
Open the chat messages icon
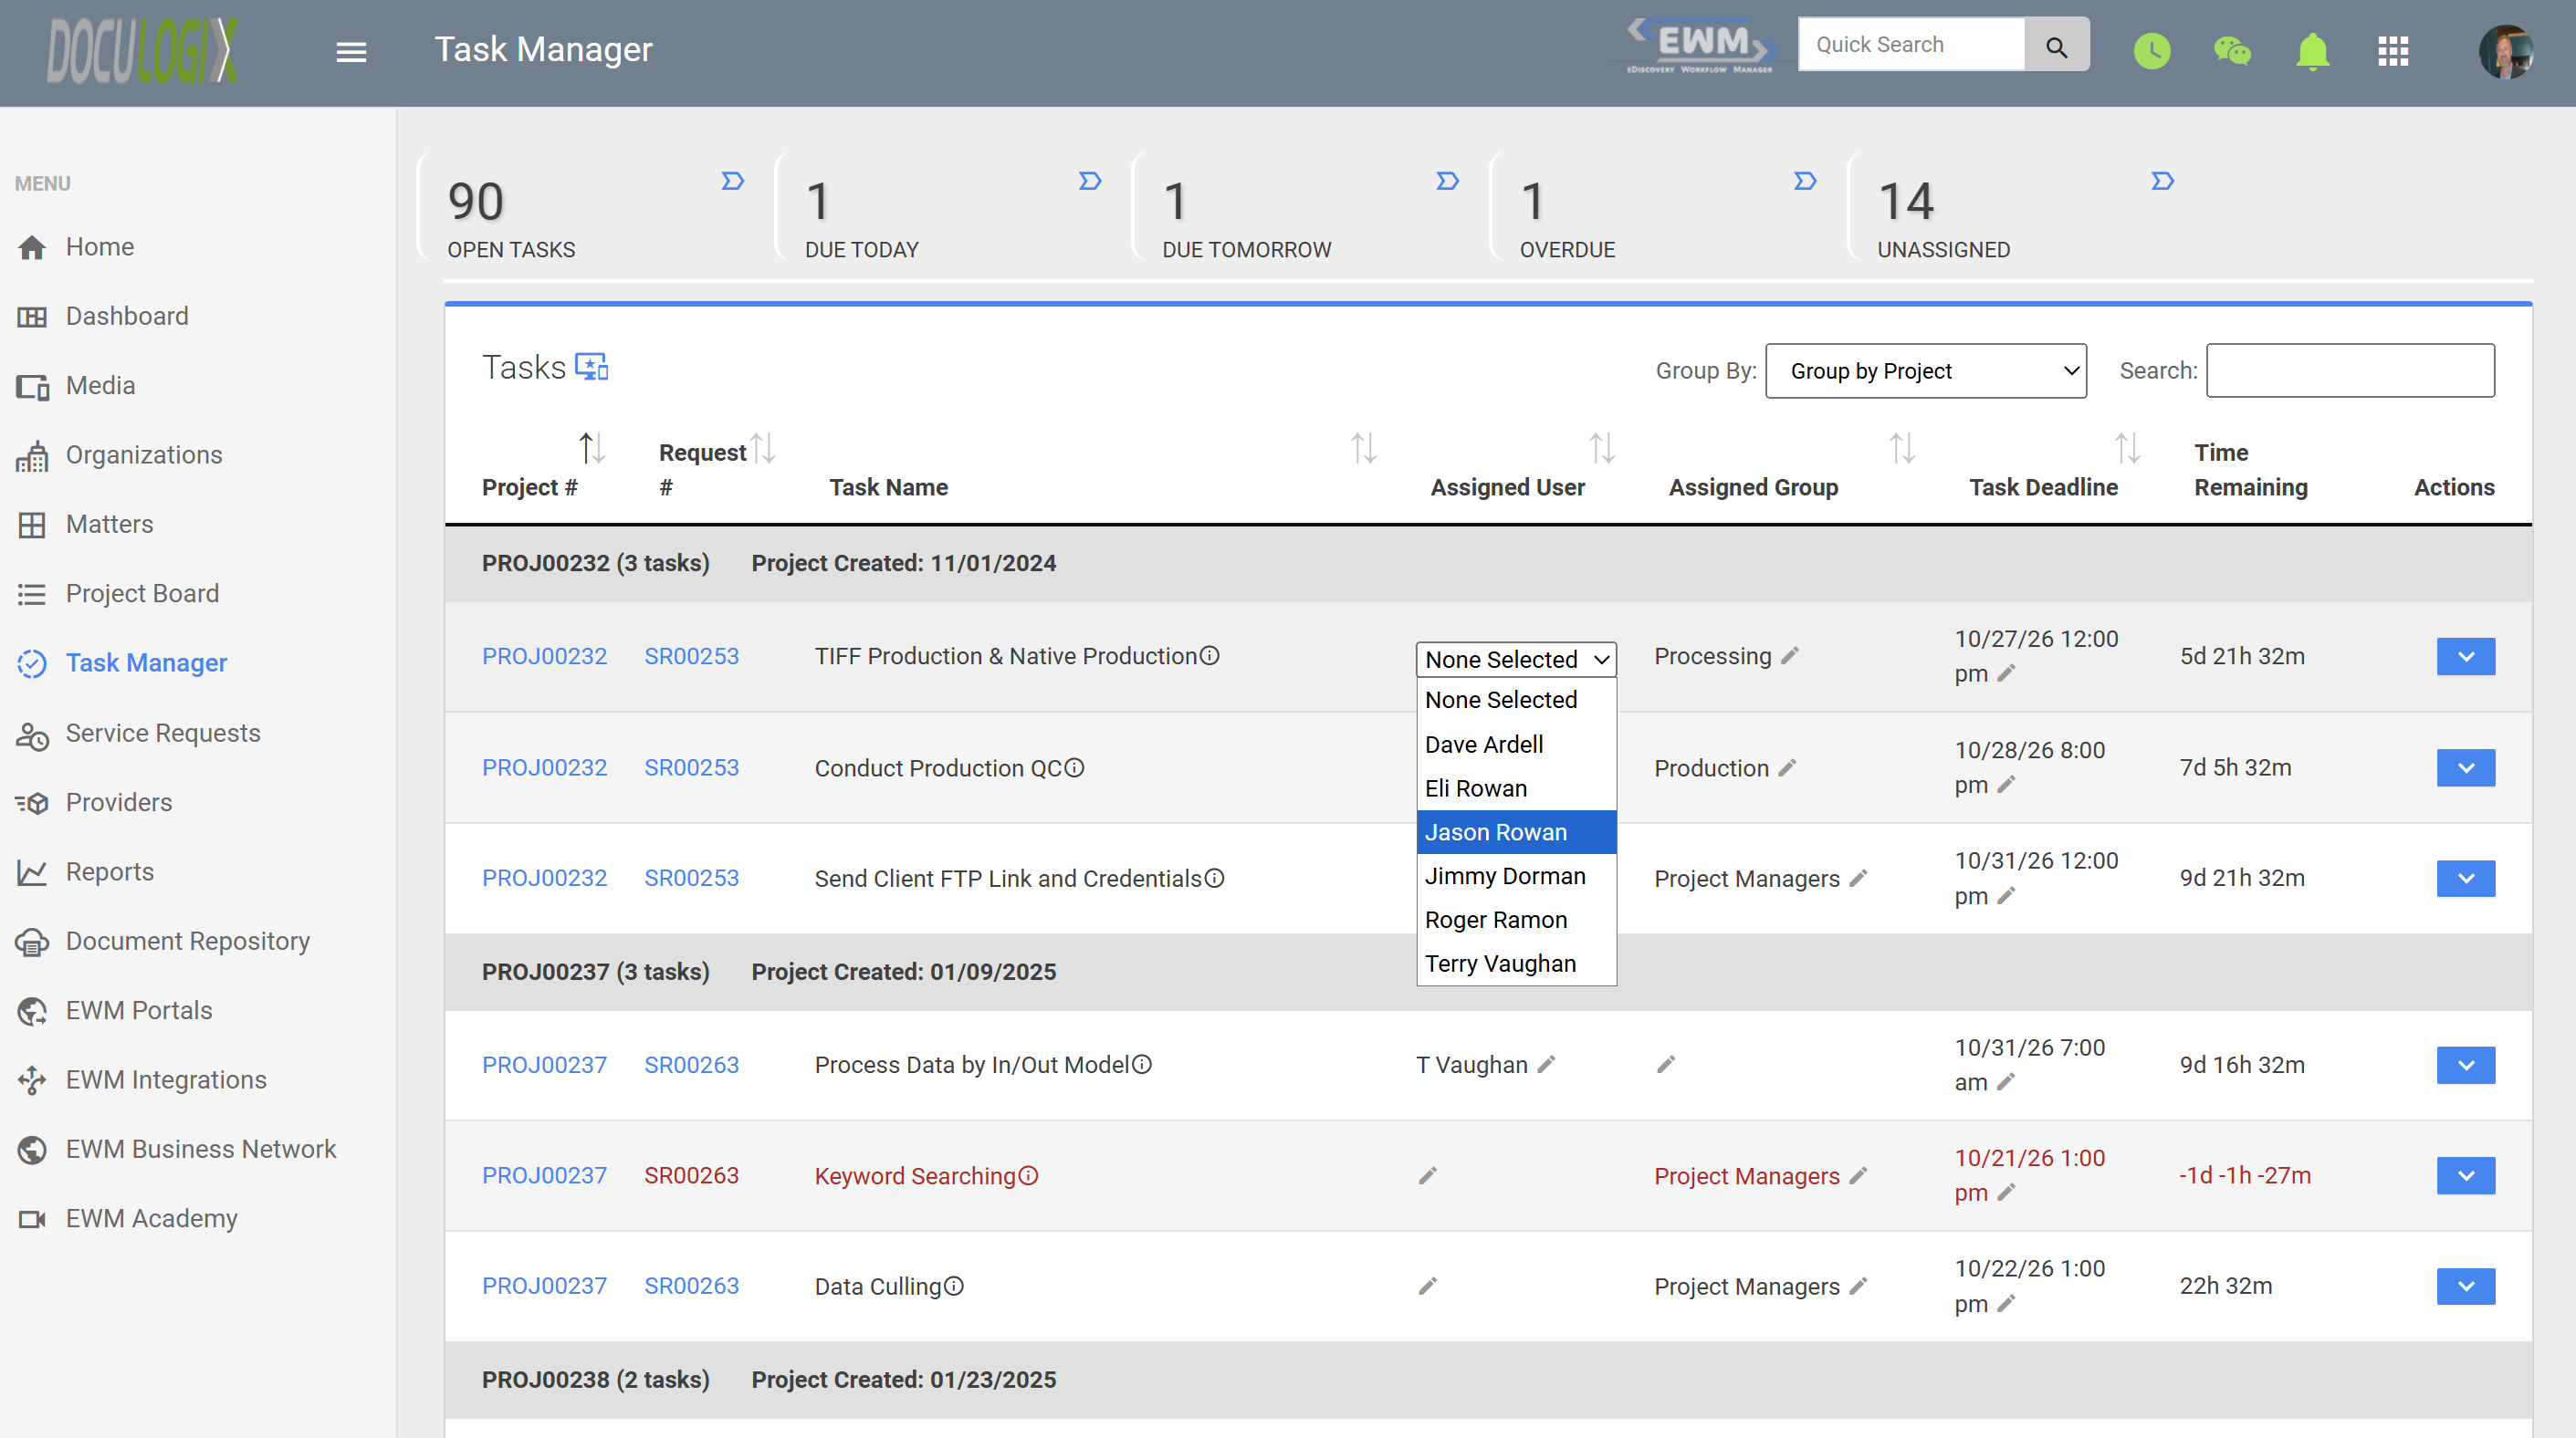pos(2232,51)
